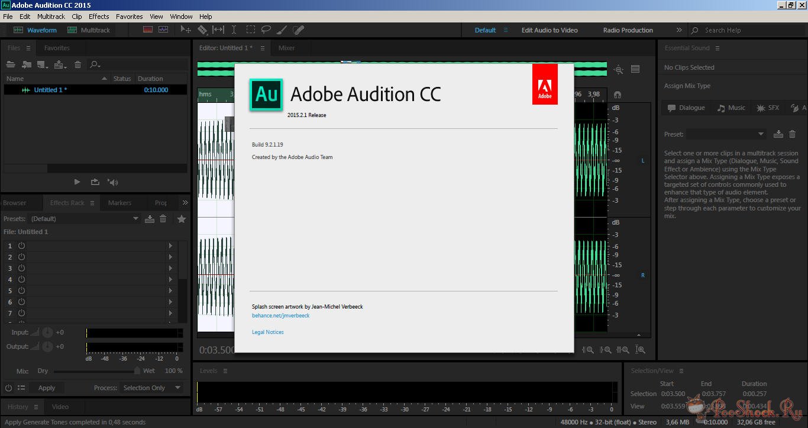Screen dimensions: 808x428
Task: Toggle main power for all effects
Action: tap(8, 388)
